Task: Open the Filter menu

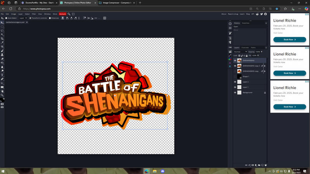Action: click(34, 14)
